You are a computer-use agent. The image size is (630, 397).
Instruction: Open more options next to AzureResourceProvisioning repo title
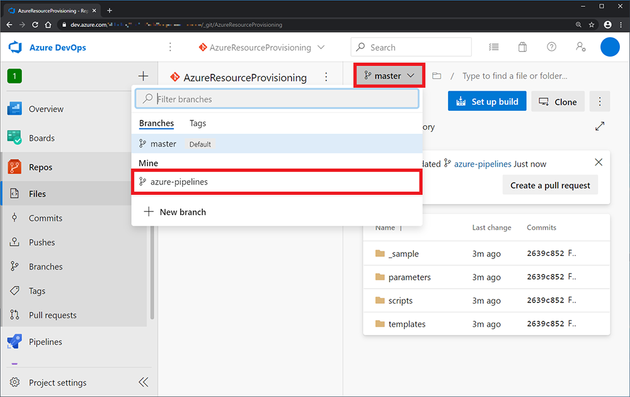pos(326,77)
